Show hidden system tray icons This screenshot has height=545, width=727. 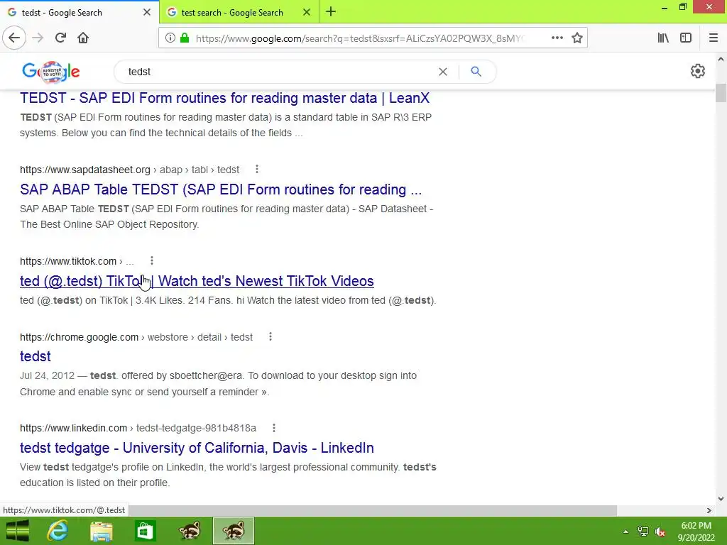click(625, 532)
